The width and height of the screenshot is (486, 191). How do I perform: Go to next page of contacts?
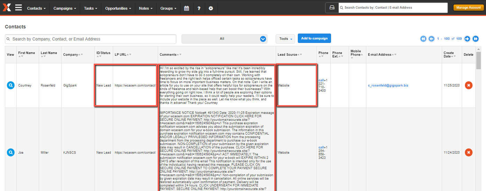coord(467,39)
